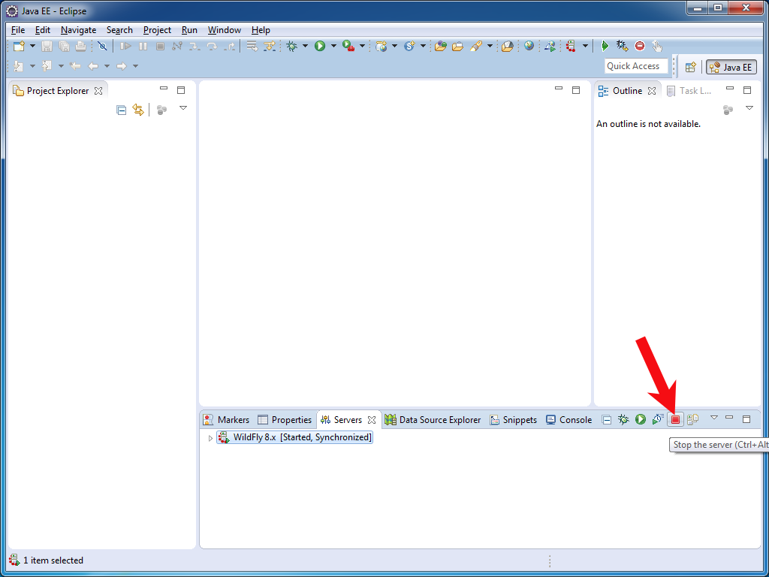This screenshot has width=769, height=577.
Task: Click the Save toolbar icon
Action: pyautogui.click(x=47, y=46)
